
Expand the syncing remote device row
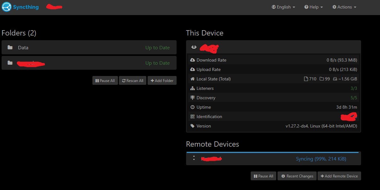click(273, 159)
